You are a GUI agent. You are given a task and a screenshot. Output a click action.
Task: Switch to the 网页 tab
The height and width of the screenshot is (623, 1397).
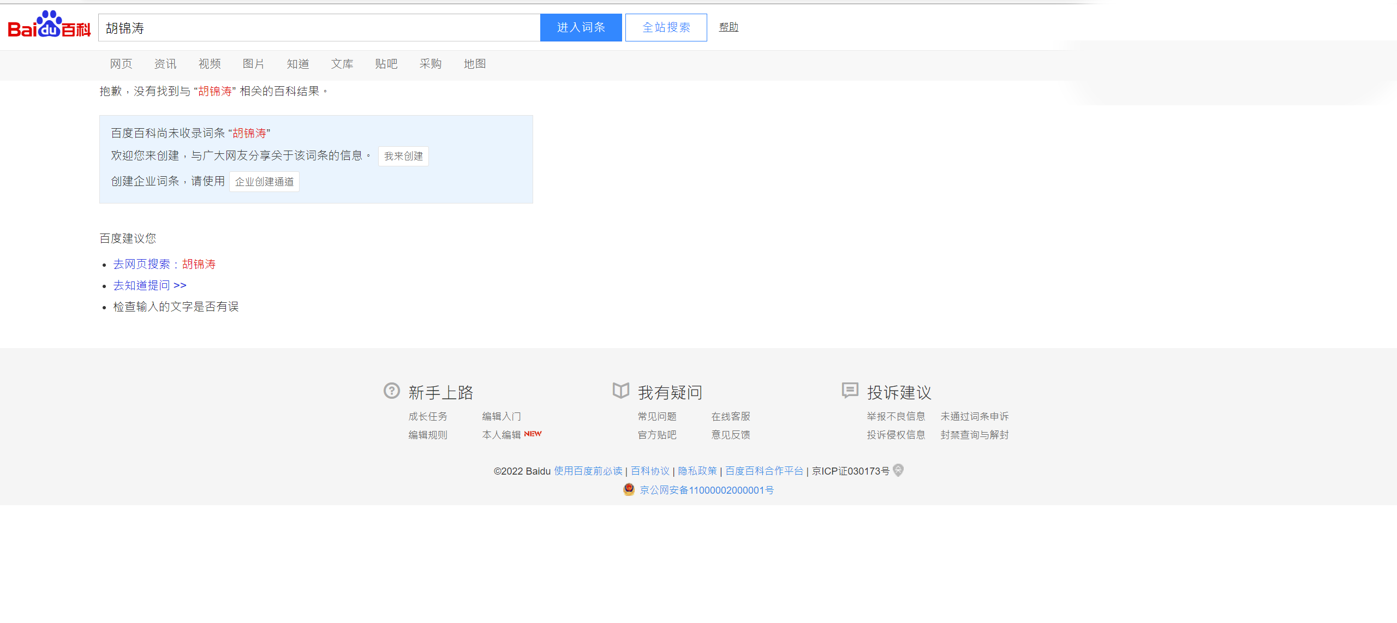(121, 64)
